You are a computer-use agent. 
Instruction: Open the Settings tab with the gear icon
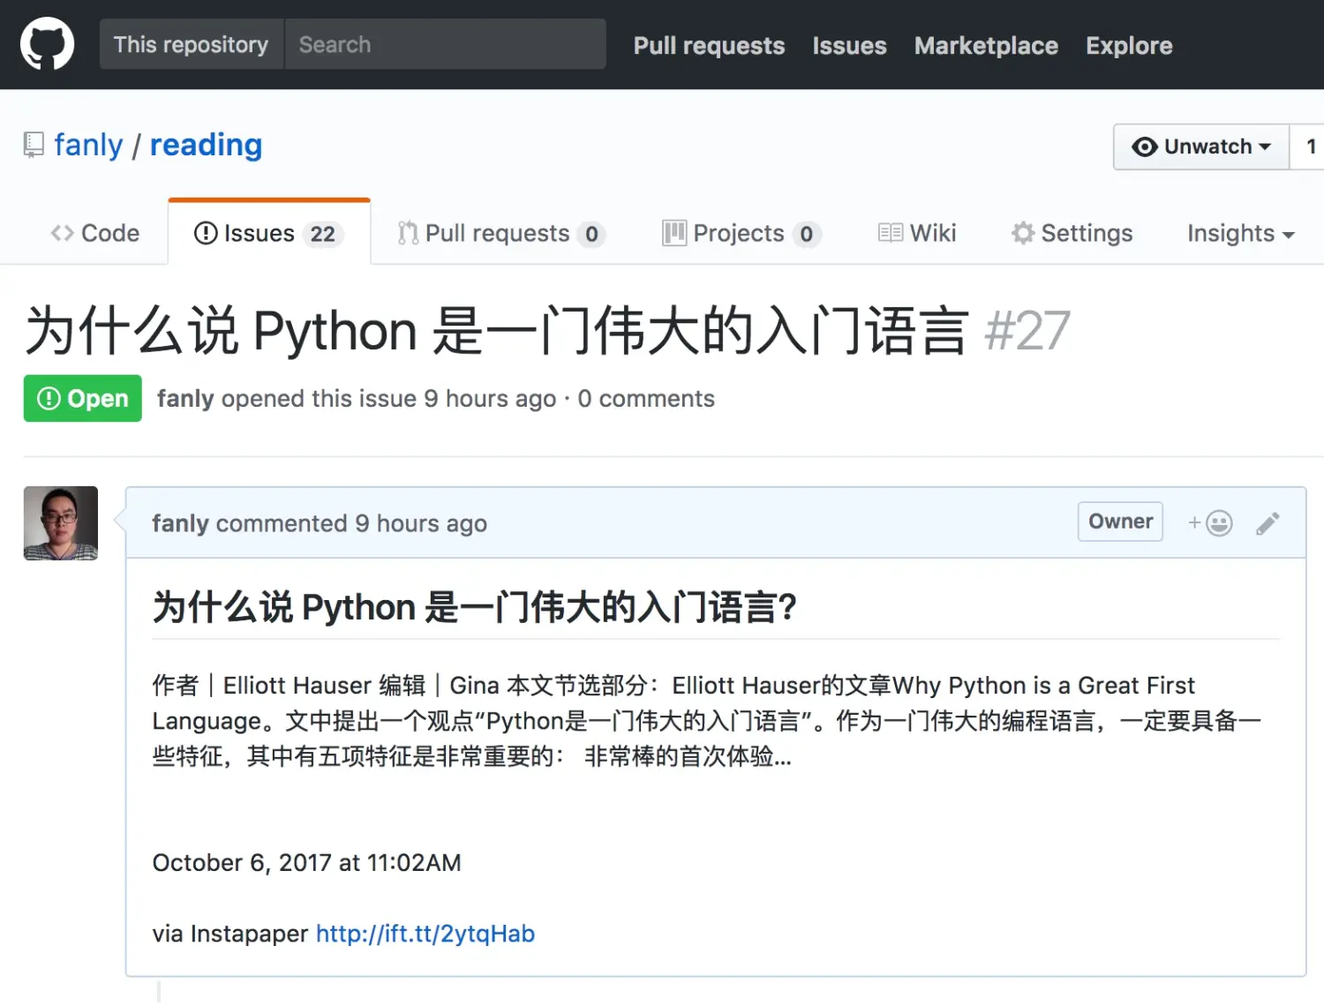(x=1072, y=233)
